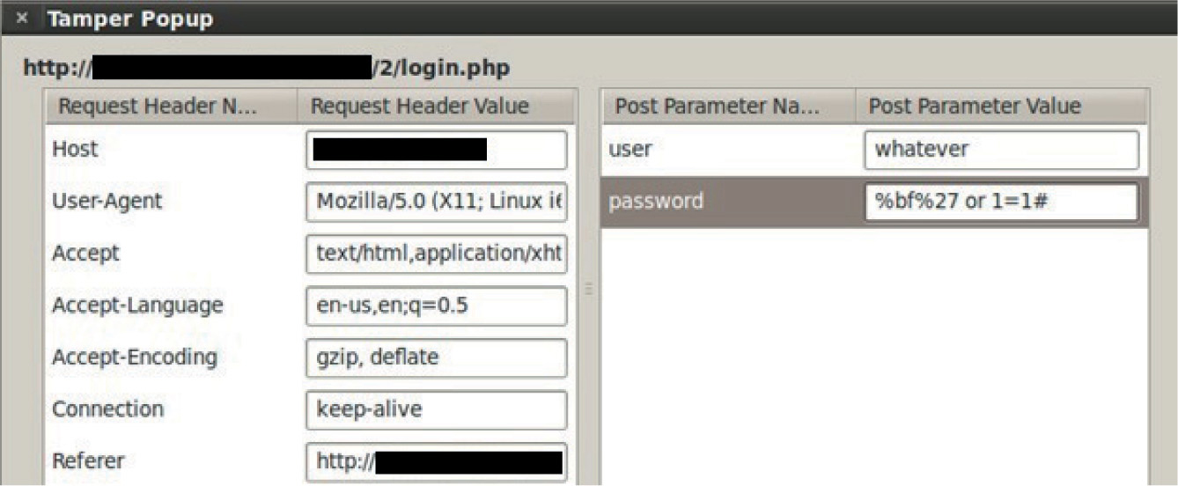
Task: Click into the Accept header value field
Action: coord(437,254)
